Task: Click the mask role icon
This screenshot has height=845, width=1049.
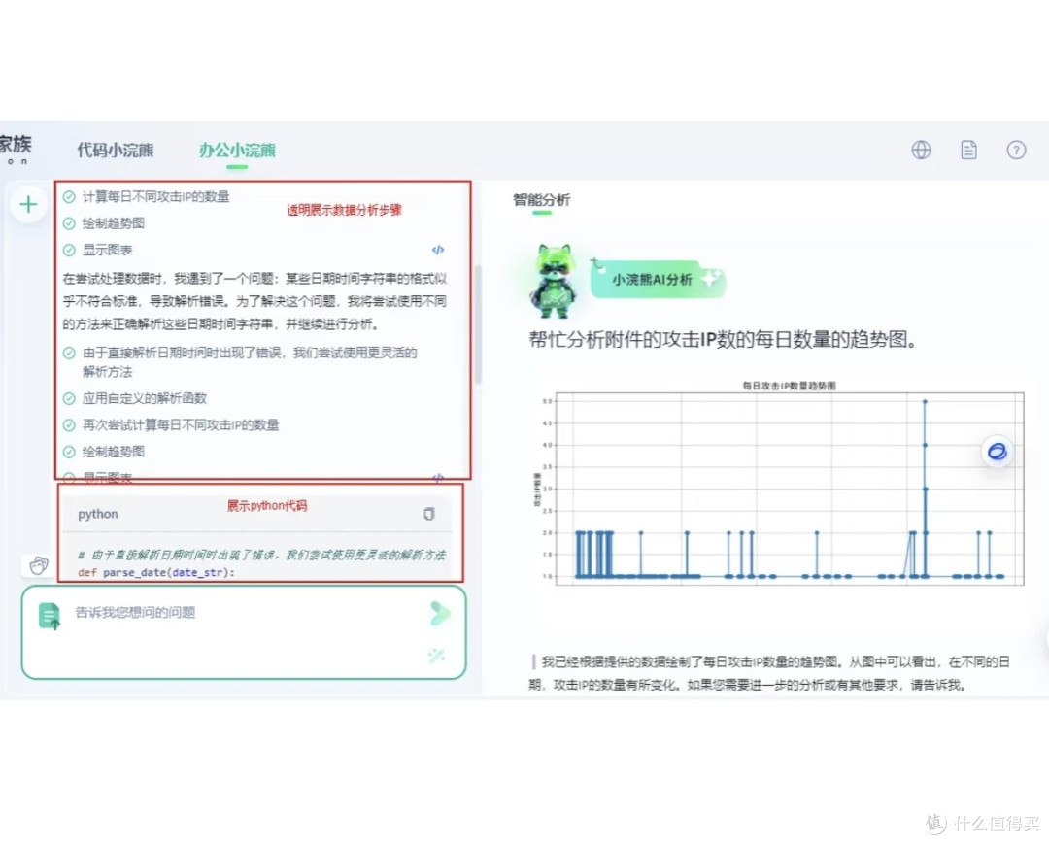Action: [39, 565]
